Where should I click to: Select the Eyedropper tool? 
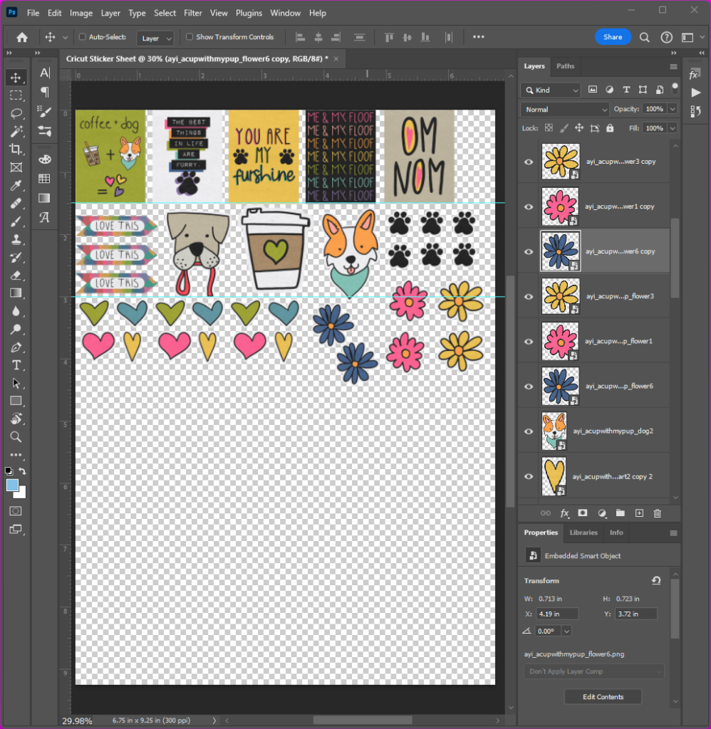[x=16, y=186]
